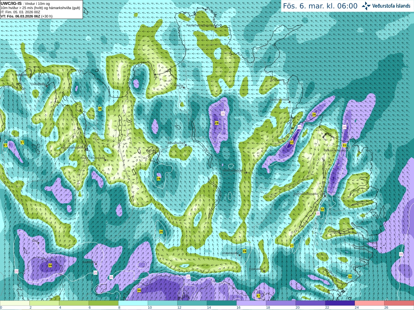The height and width of the screenshot is (310, 414).
Task: Click the yellow 29 max gust marker
Action: tap(158, 179)
